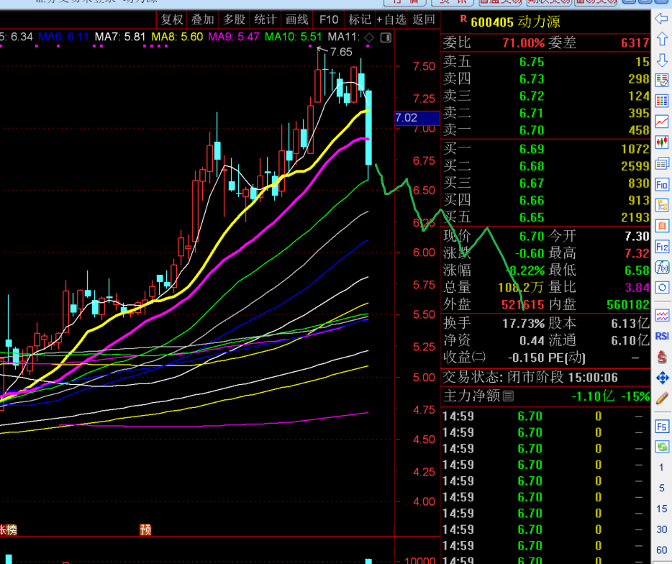
Task: Select the RSI indicator icon
Action: pos(662,336)
